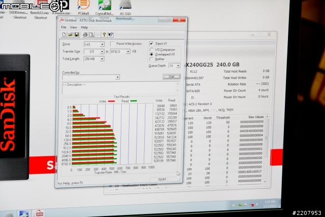Viewport: 325px width, 217px height.
Task: Click the Rotation Rate label in the disk info window
Action: (237, 84)
